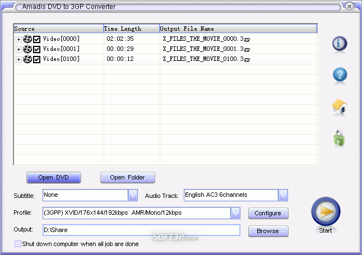
Task: Click the time length 00:00:29
Action: pyautogui.click(x=120, y=49)
